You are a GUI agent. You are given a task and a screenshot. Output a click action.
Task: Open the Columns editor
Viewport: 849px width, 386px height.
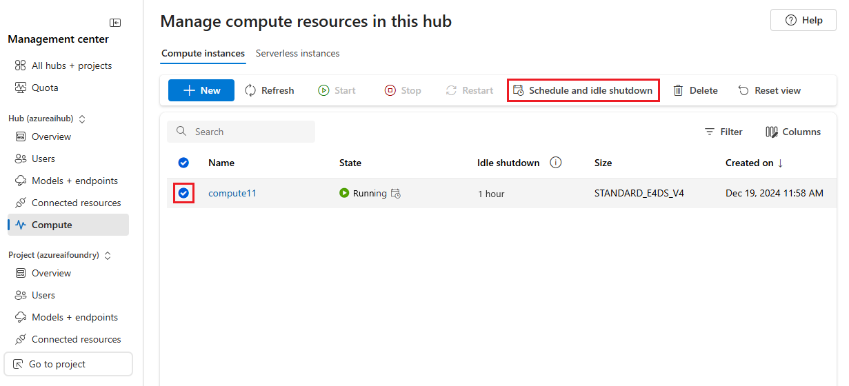[793, 132]
